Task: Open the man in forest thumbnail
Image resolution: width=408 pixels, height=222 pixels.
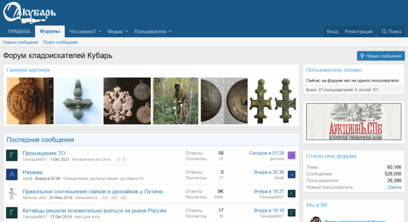Action: click(x=175, y=101)
